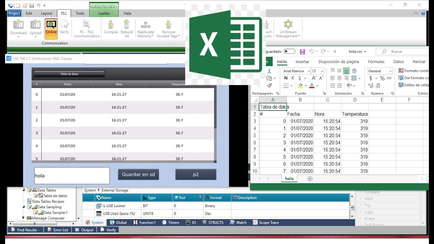The width and height of the screenshot is (434, 244).
Task: Open PC - PLC Communication settings
Action: click(87, 29)
